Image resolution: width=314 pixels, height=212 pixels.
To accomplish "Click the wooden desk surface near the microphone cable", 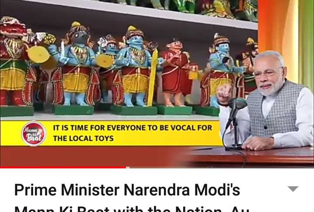I will tap(260, 156).
